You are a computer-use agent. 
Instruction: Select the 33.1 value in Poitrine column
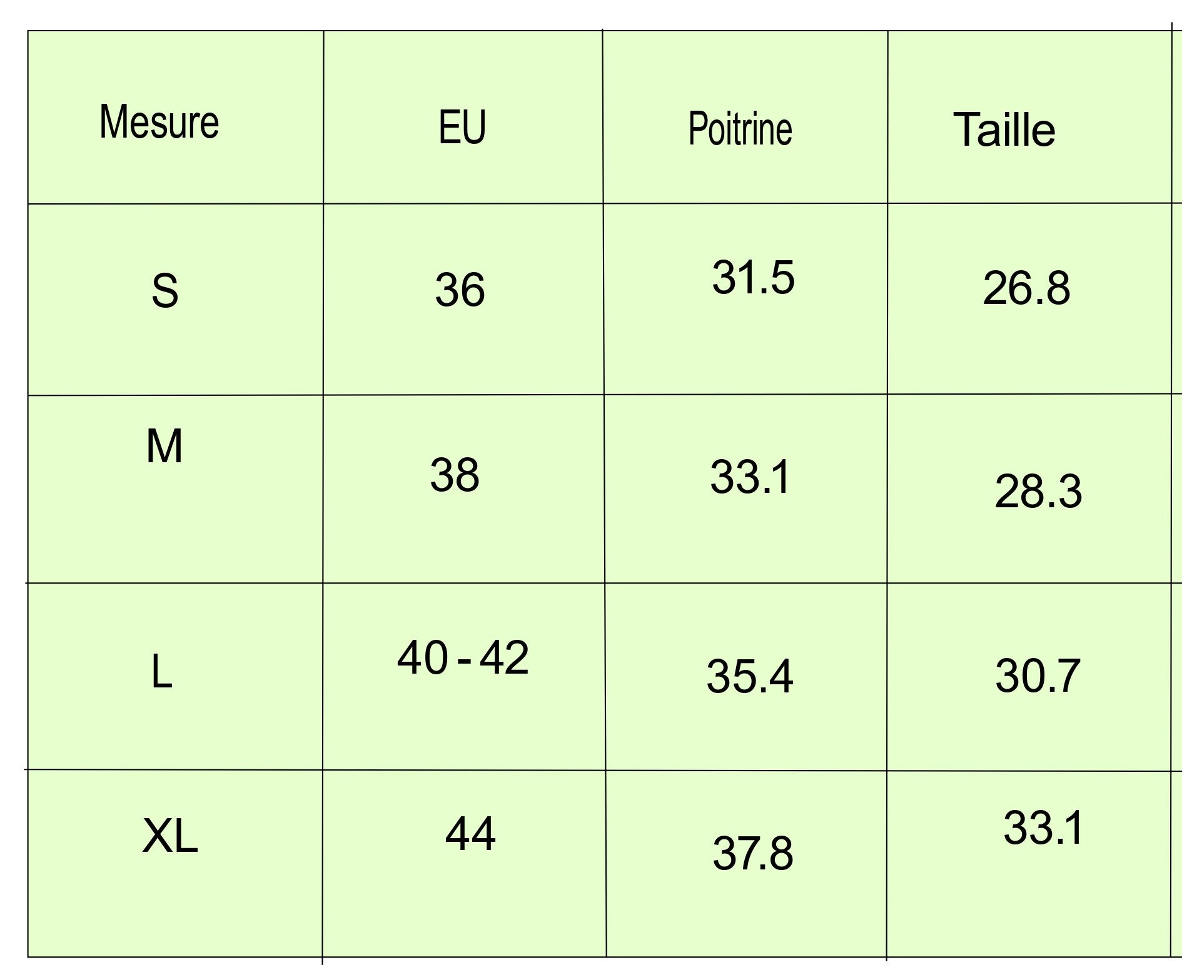click(750, 477)
